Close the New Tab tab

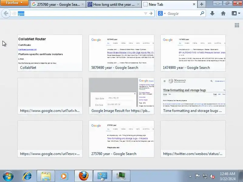click(194, 5)
